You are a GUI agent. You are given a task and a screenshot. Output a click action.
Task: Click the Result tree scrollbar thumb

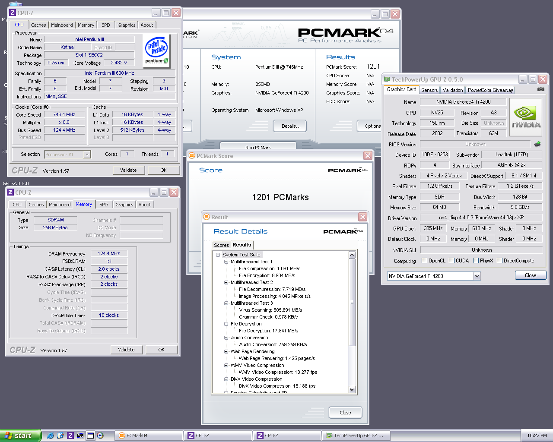pyautogui.click(x=352, y=302)
